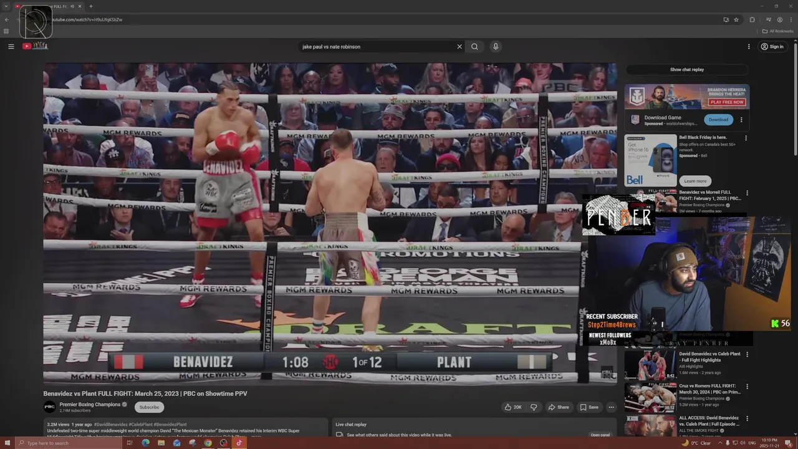Open File Explorer from taskbar
This screenshot has width=798, height=449.
tap(161, 443)
